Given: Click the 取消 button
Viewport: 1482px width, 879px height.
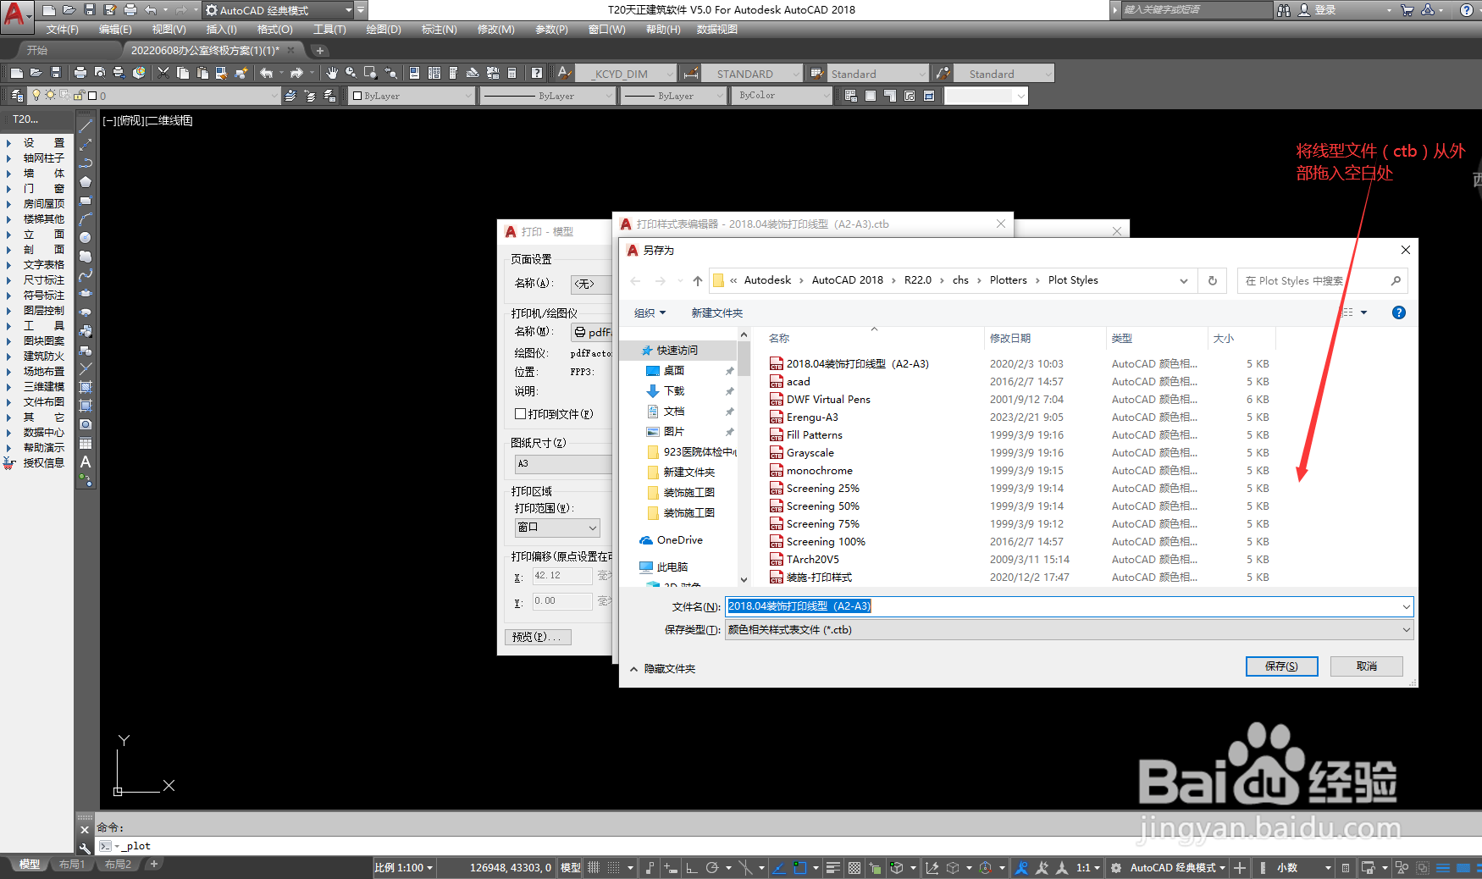Looking at the screenshot, I should (1367, 666).
